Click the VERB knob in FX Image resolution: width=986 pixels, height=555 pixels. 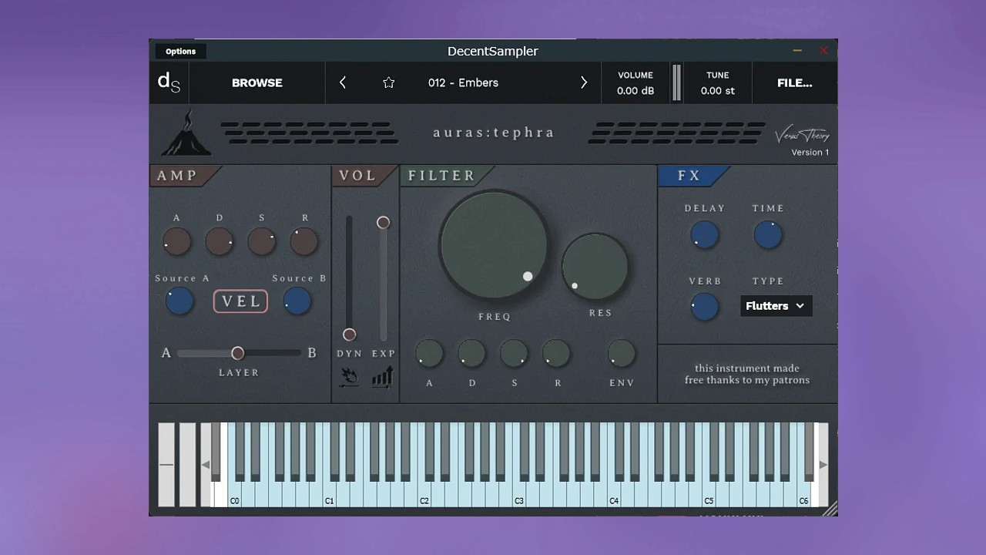[x=704, y=306]
